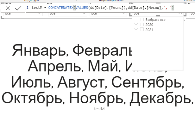The width and height of the screenshot is (195, 115).
Task: Click the 'testM' label under the card
Action: (99, 109)
